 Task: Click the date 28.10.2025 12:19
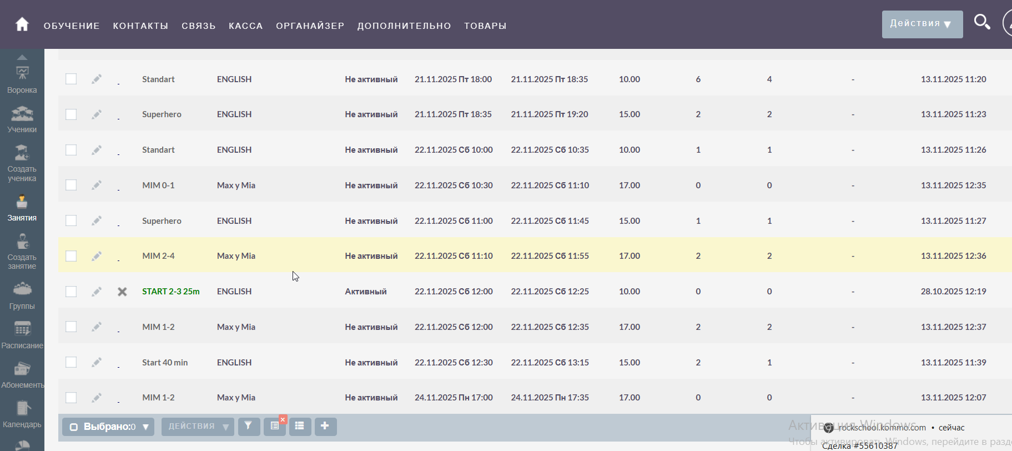pyautogui.click(x=954, y=292)
